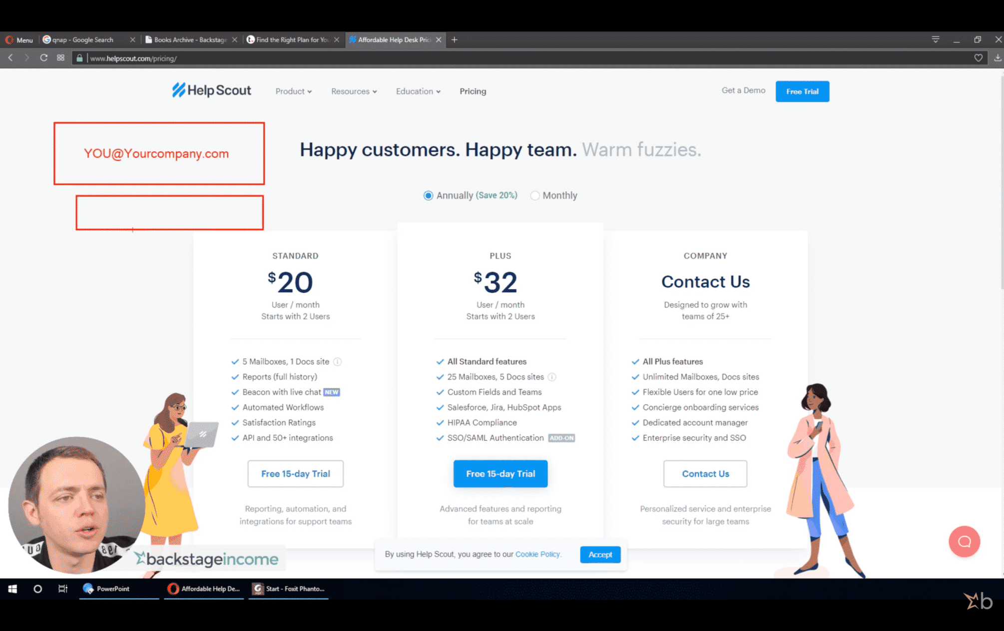Close the Books Archive tab
This screenshot has height=631, width=1004.
234,39
